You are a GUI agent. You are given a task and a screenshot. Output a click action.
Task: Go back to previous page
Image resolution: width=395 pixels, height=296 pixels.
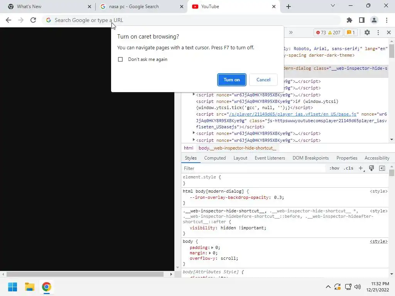click(x=8, y=20)
